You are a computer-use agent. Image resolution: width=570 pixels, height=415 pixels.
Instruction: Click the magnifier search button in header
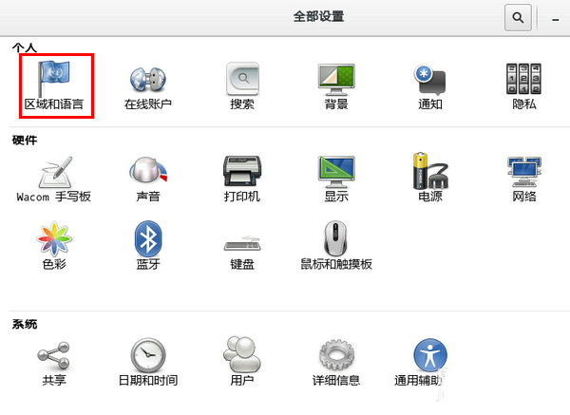click(518, 17)
